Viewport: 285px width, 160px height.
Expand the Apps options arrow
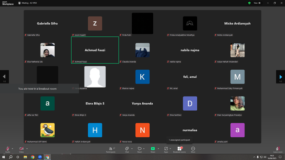(x=170, y=148)
